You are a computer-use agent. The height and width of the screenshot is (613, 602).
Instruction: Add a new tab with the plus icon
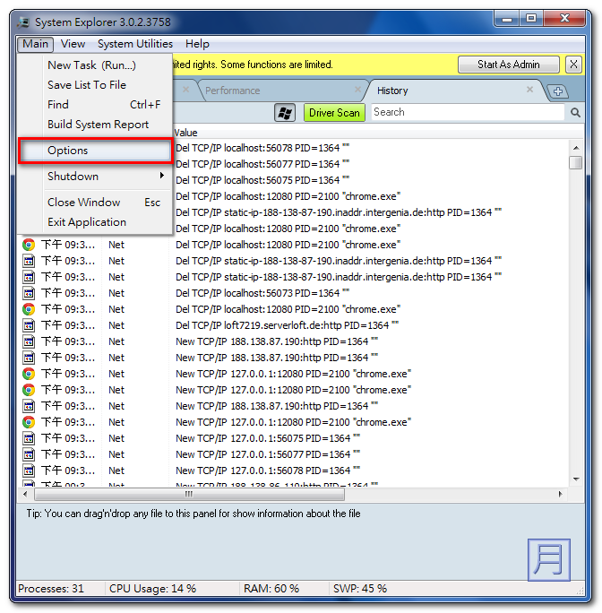pyautogui.click(x=556, y=91)
